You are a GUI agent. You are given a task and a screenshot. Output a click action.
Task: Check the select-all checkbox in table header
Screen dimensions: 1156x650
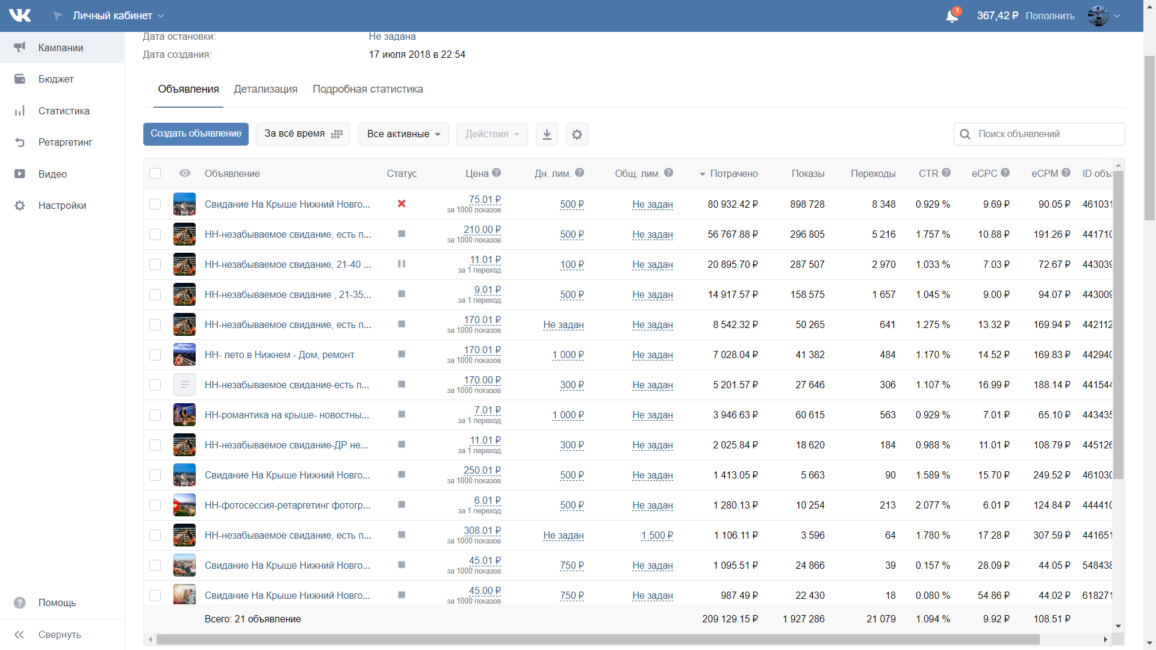155,173
